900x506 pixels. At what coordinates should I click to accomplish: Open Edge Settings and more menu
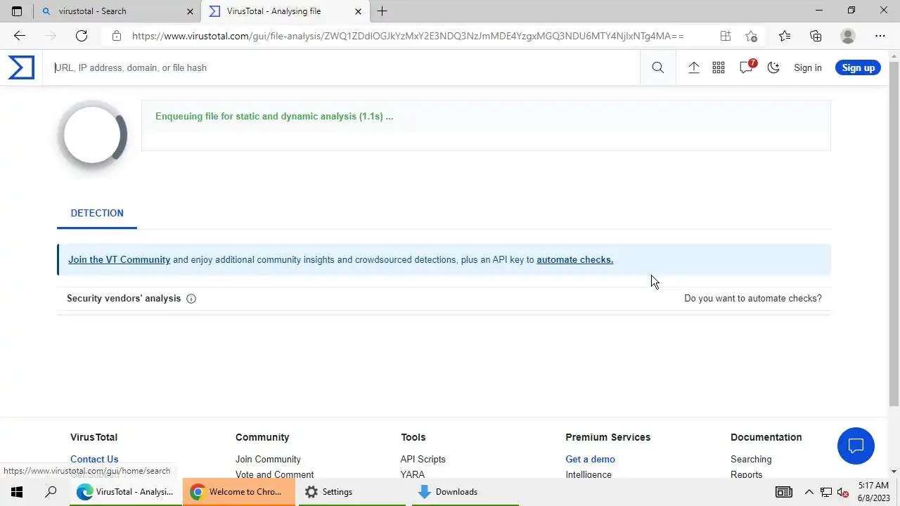pyautogui.click(x=880, y=36)
